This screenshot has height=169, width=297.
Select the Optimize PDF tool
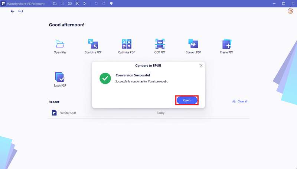[127, 44]
